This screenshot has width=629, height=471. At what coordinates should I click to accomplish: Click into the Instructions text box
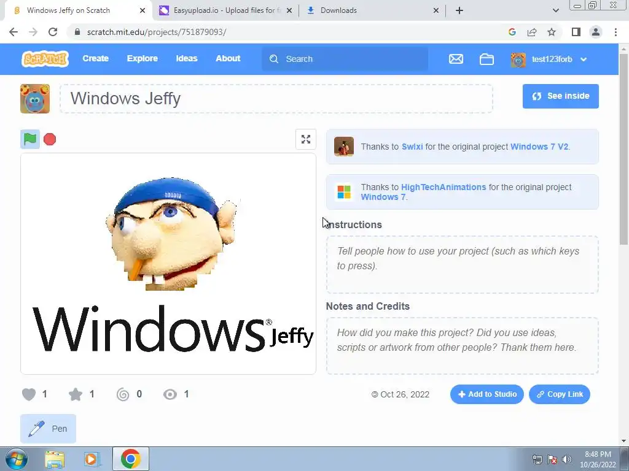(462, 264)
